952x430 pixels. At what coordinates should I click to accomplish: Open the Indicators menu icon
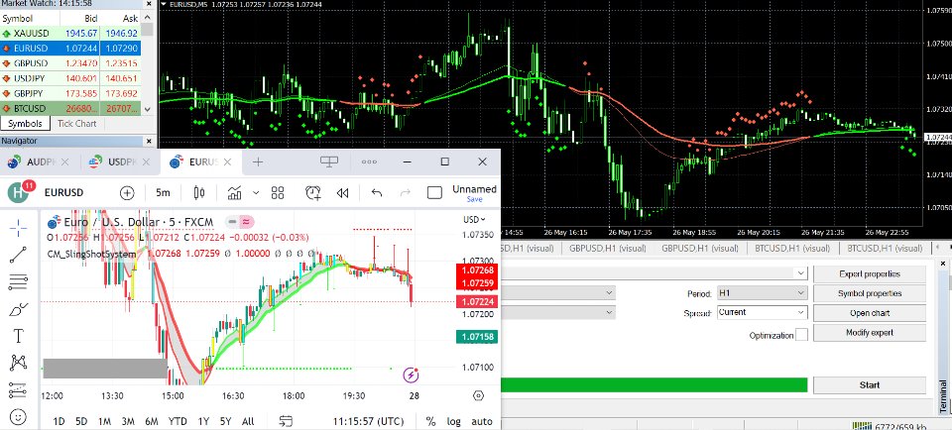click(x=234, y=193)
